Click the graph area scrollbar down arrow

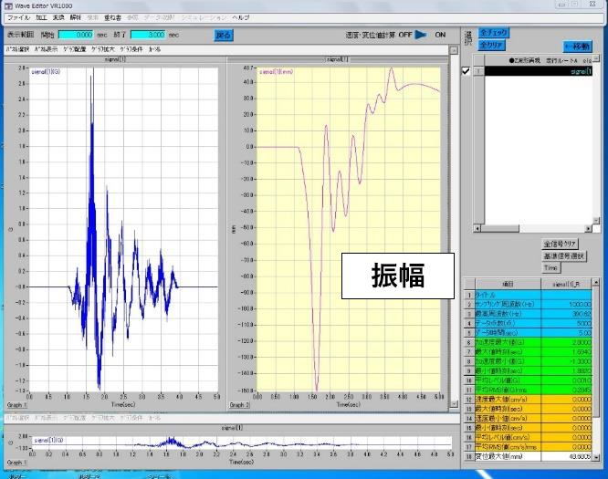(x=454, y=404)
